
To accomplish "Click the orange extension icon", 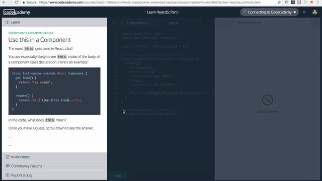I will pyautogui.click(x=312, y=2).
